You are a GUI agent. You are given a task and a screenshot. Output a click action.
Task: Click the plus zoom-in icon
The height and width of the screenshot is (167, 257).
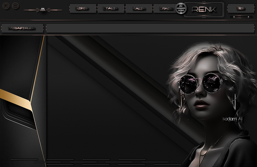click(x=6, y=6)
